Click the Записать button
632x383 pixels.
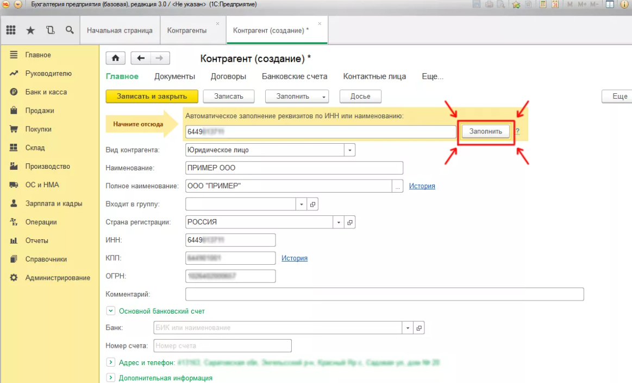coord(229,96)
